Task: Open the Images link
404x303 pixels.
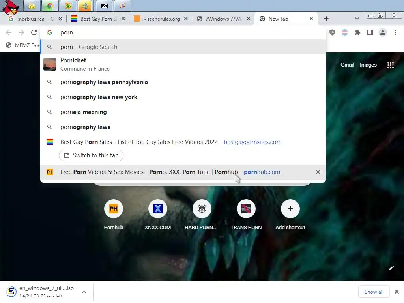Action: [368, 65]
